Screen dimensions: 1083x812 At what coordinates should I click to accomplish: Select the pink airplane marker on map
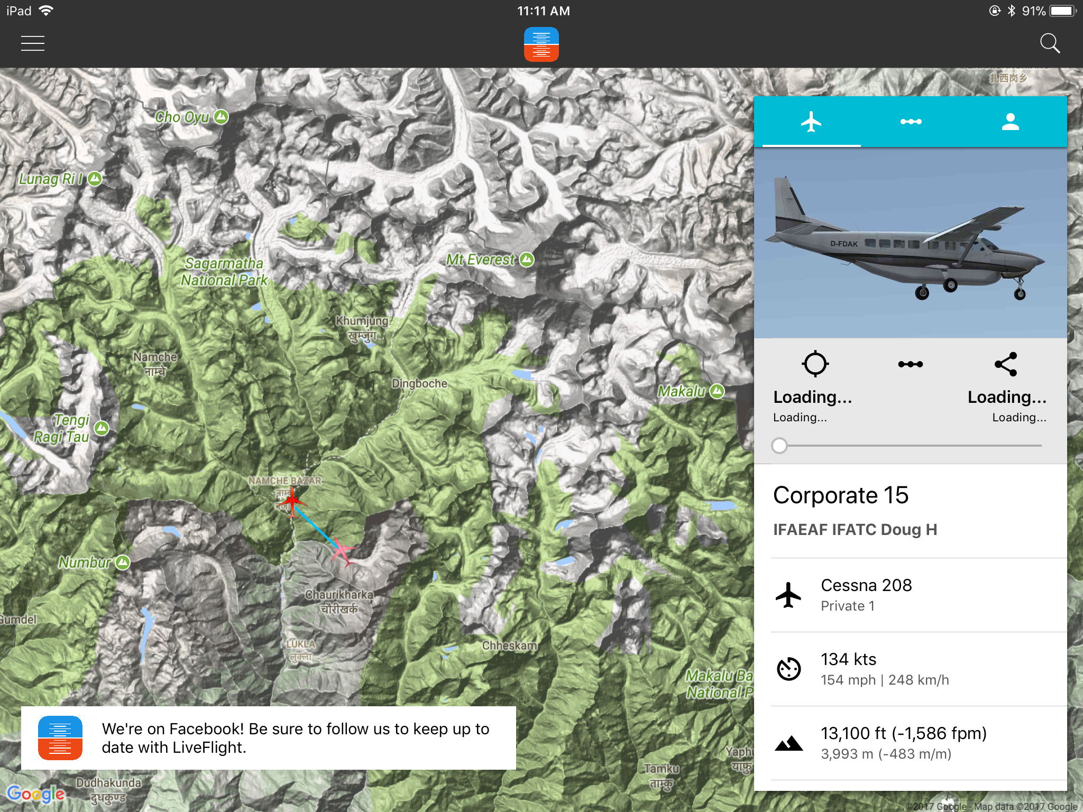[342, 552]
